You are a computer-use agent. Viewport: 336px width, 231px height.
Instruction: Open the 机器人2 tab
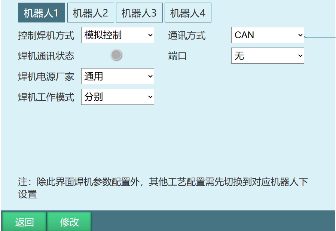(x=90, y=13)
